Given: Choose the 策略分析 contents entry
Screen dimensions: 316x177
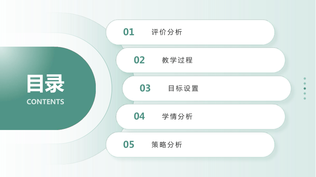Looking at the screenshot, I should 167,145.
